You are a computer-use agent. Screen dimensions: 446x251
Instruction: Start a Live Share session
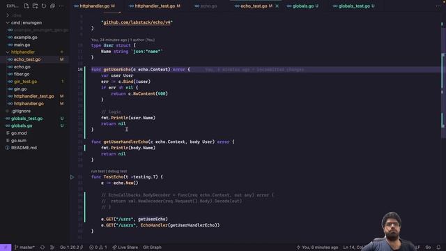pos(125,248)
